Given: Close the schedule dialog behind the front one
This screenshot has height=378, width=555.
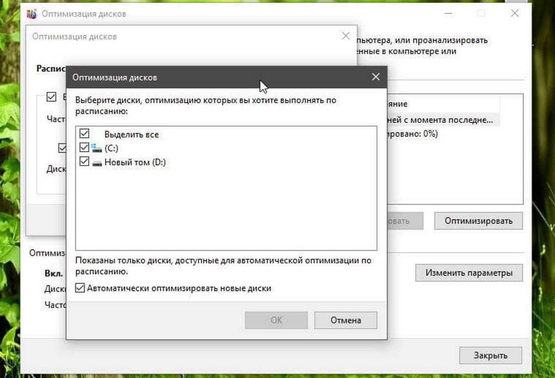Looking at the screenshot, I should coord(345,36).
